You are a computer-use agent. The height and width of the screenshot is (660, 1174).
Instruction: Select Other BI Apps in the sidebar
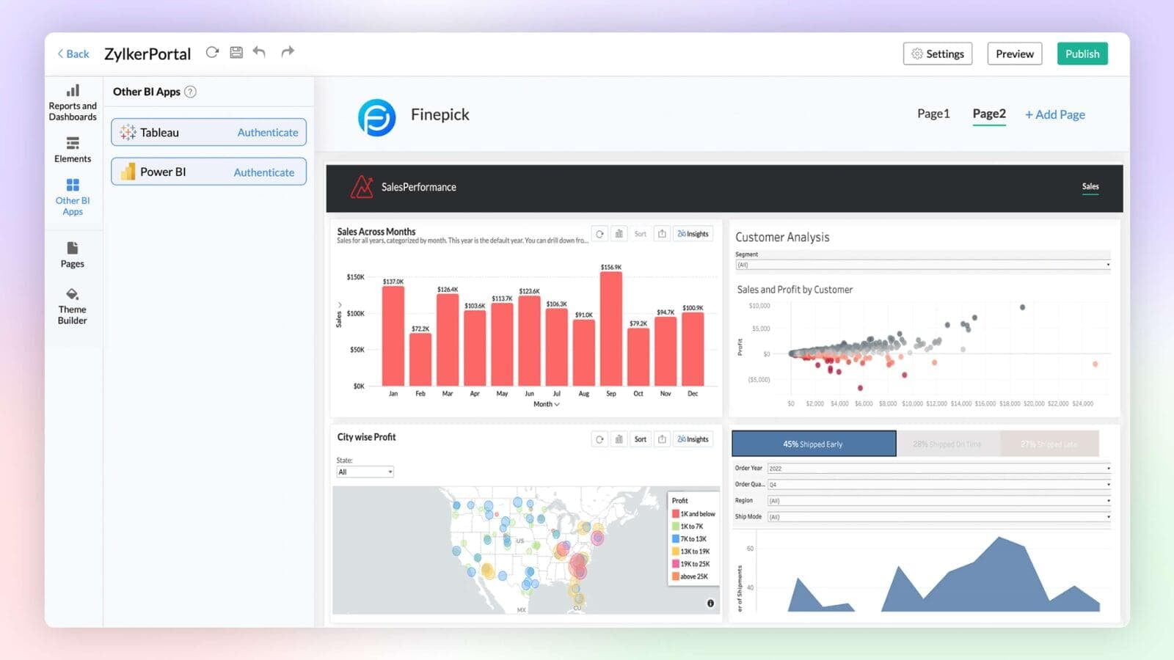(73, 197)
